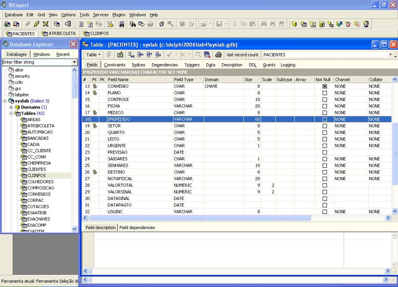Click the Print table metadata printer icon
This screenshot has width=398, height=287.
point(218,55)
